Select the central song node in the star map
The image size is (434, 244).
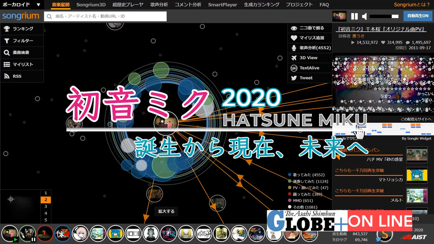tap(166, 123)
